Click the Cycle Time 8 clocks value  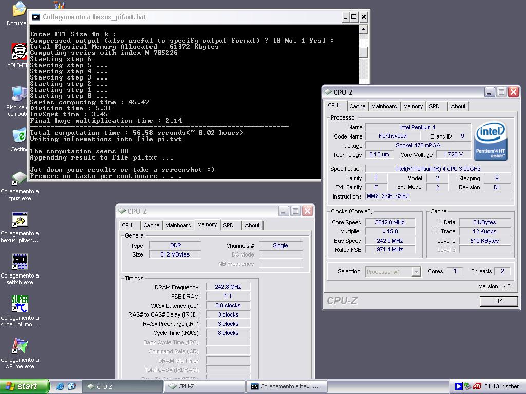(228, 333)
